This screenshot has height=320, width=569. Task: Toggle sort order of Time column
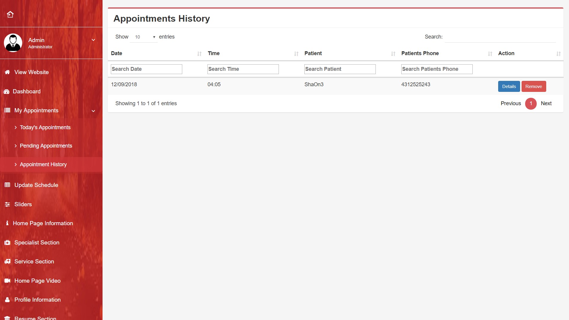click(x=296, y=54)
